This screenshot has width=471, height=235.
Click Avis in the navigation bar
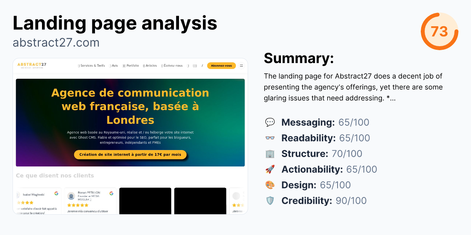(x=114, y=65)
